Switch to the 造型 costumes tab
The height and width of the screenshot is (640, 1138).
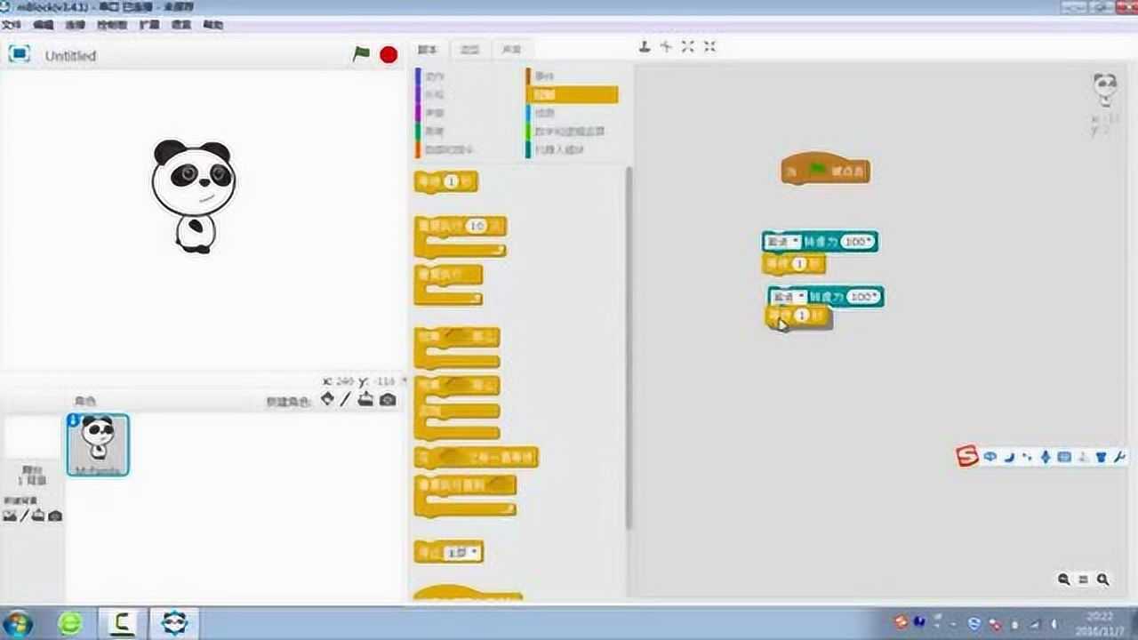click(x=469, y=50)
